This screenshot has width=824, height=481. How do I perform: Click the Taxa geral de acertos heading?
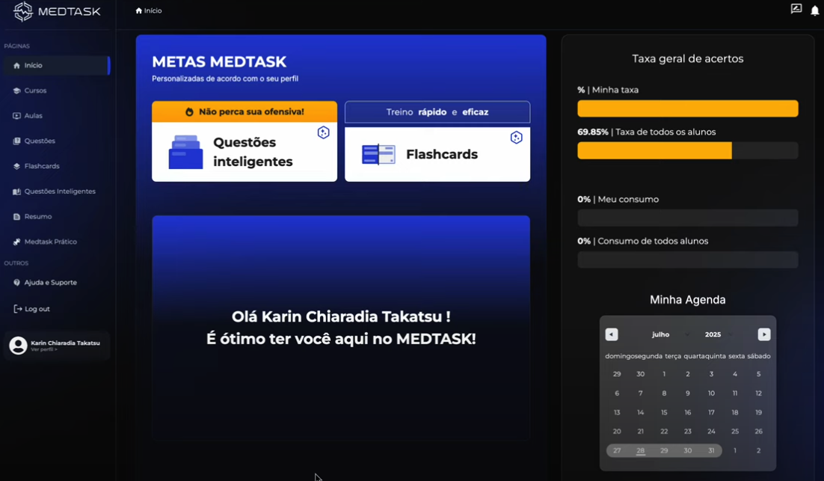point(687,59)
